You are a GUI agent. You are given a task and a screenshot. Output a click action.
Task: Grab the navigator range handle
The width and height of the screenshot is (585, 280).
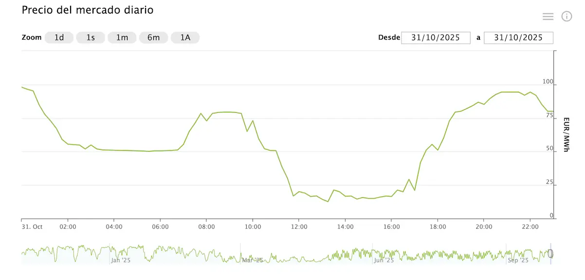point(550,253)
